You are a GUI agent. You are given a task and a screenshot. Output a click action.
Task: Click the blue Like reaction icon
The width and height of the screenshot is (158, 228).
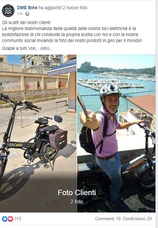[4, 219]
